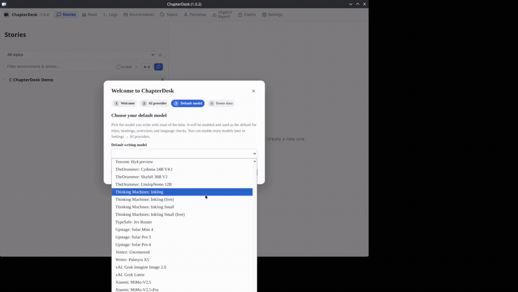Choose Xiaomi: MiMo-V2.5 model

point(182,282)
